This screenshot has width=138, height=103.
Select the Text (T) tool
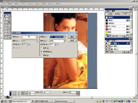[9, 19]
